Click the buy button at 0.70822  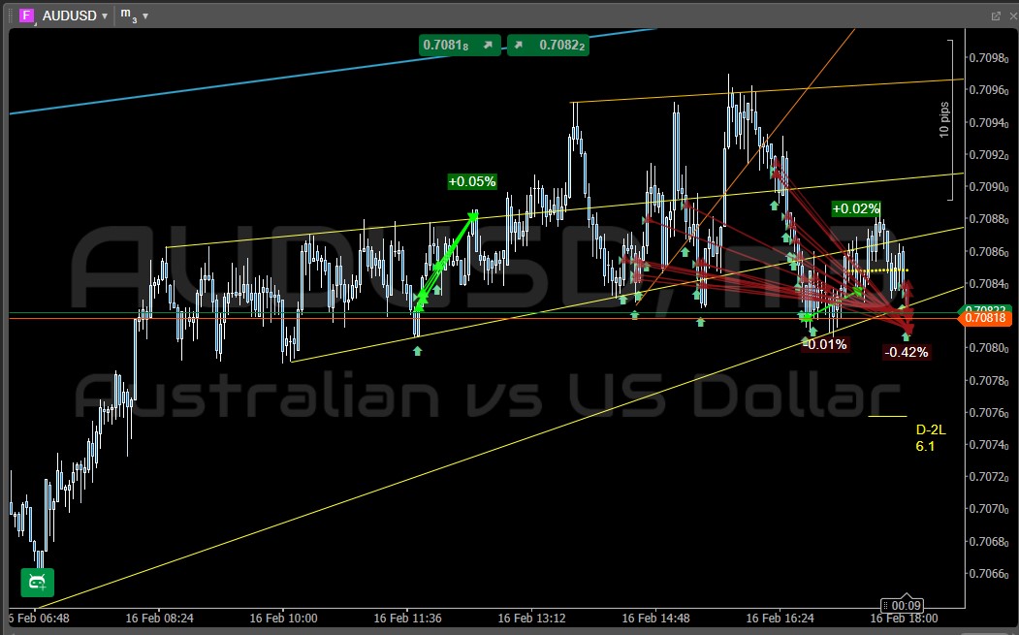pos(549,45)
